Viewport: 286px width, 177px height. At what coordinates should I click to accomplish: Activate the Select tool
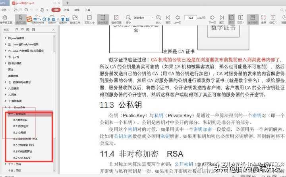(21, 19)
